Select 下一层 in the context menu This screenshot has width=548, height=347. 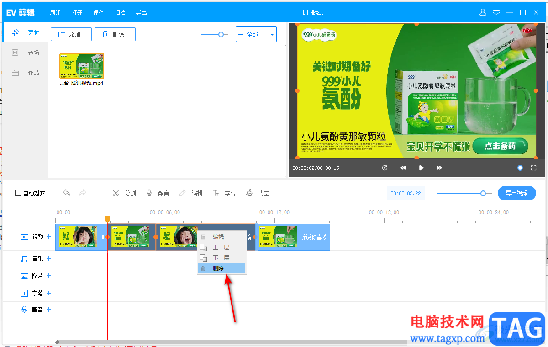click(221, 258)
